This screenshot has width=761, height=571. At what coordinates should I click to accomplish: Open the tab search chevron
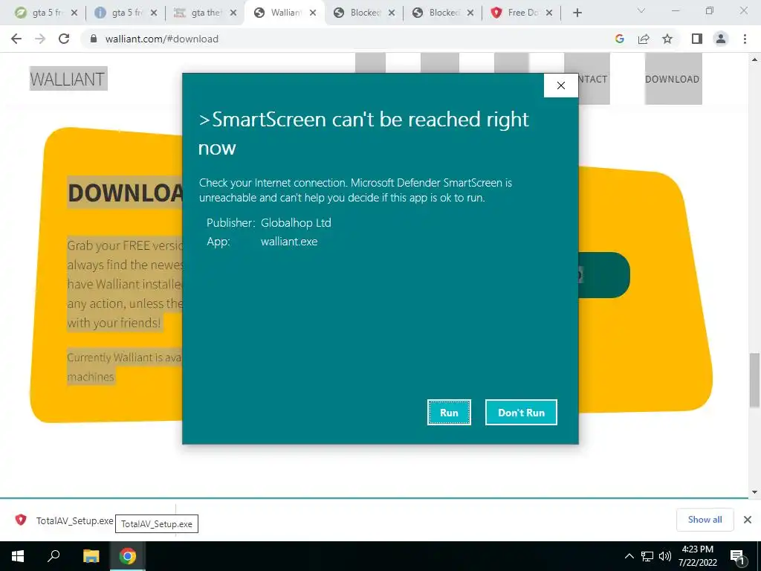click(641, 10)
